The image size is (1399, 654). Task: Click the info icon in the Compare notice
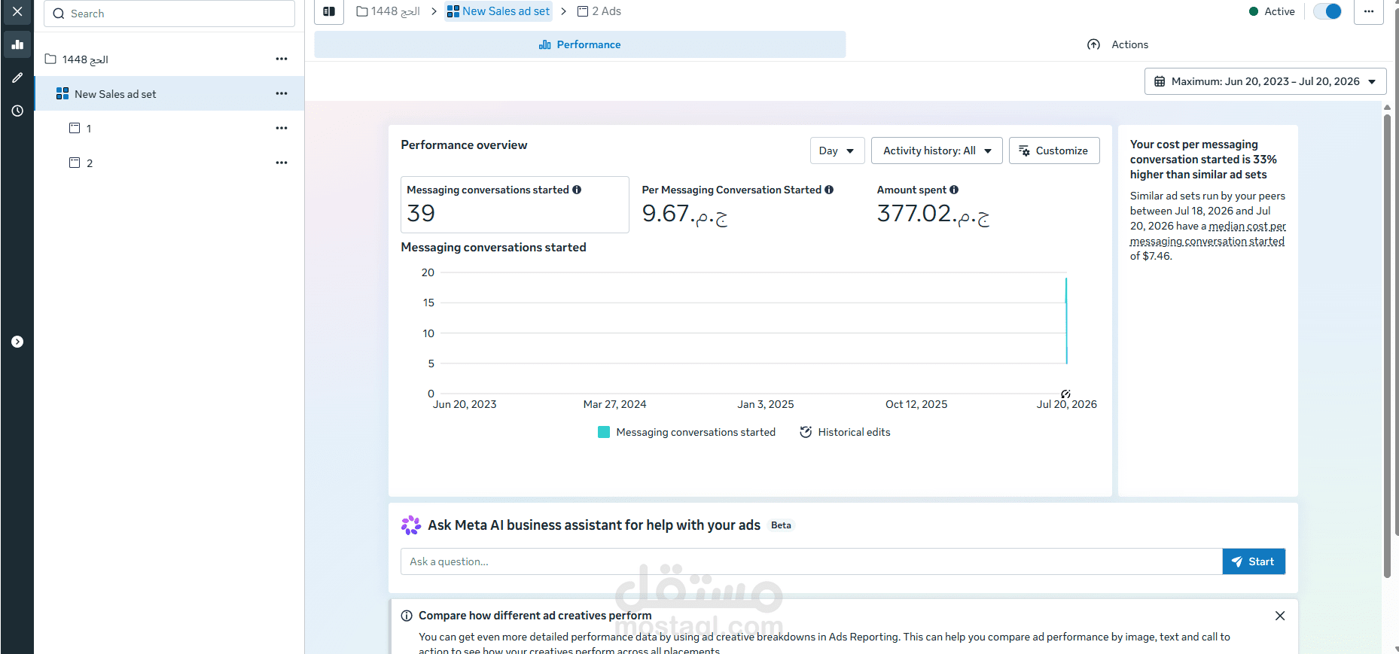407,616
